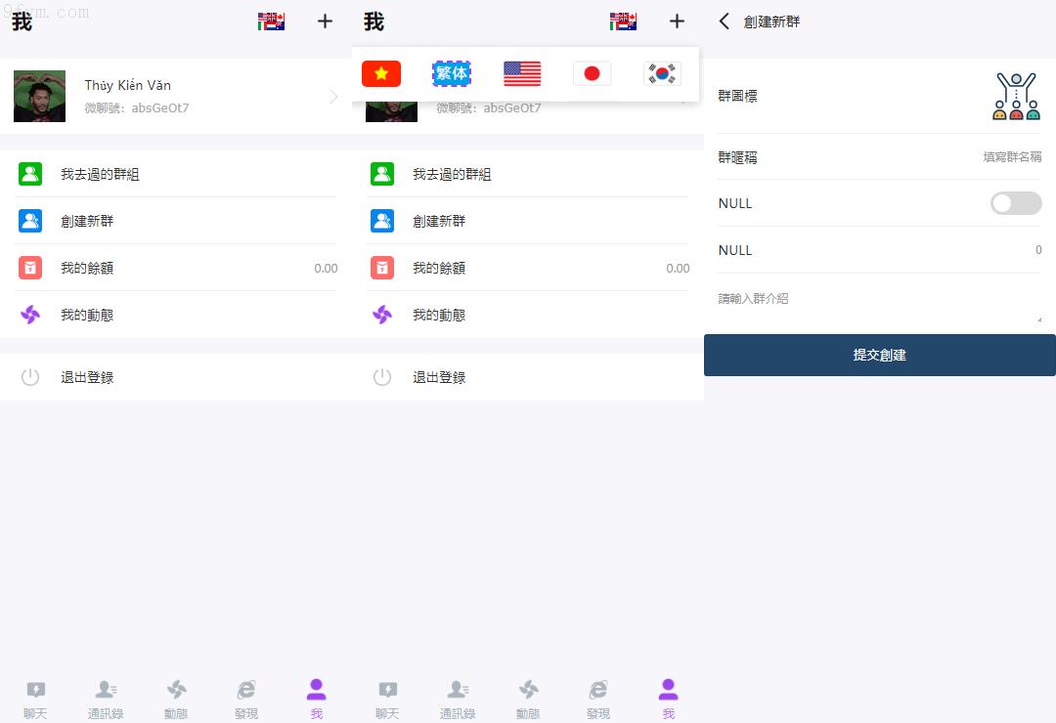Go back using arrow beside 創建新群 title
Image resolution: width=1056 pixels, height=723 pixels.
(725, 21)
